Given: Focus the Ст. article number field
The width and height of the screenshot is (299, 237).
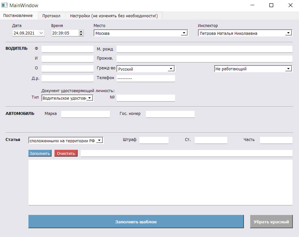Looking at the screenshot, I should pos(211,140).
